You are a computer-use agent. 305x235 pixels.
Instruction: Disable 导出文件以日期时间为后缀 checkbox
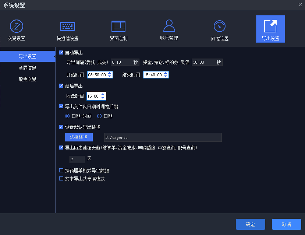[61, 106]
